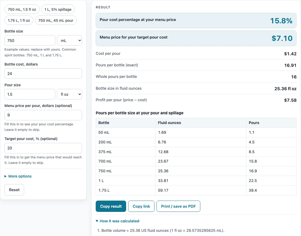Viewport: 301px width, 236px height.
Task: Focus the Bottle size input field
Action: [30, 41]
